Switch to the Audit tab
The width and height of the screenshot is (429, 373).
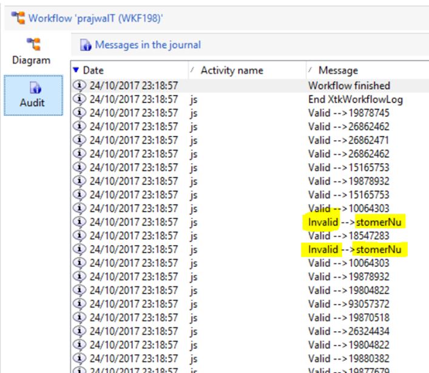32,95
